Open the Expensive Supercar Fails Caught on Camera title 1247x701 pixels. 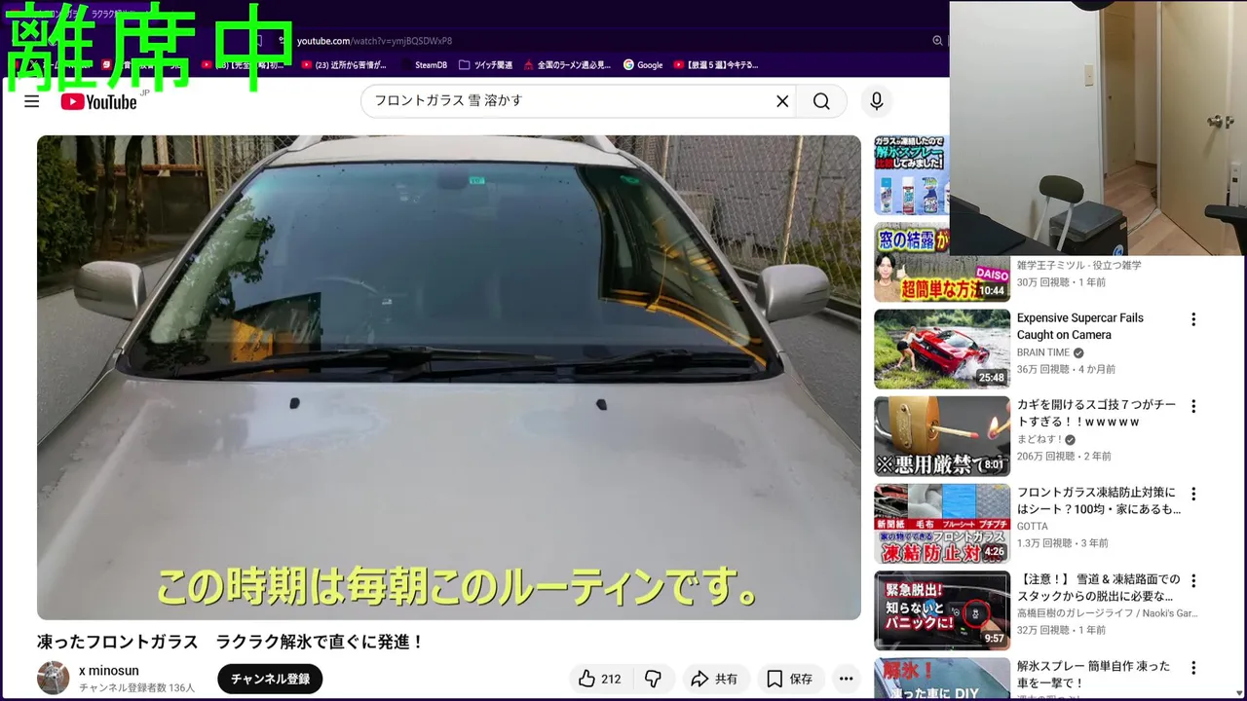(x=1079, y=326)
